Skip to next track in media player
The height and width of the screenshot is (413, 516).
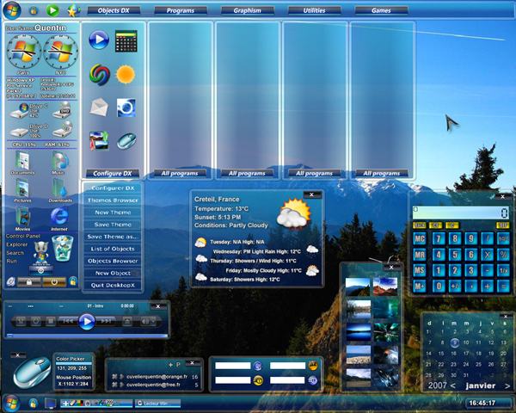click(106, 321)
